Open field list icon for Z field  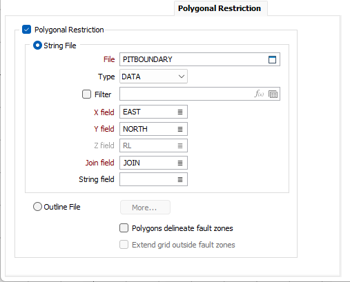point(180,145)
